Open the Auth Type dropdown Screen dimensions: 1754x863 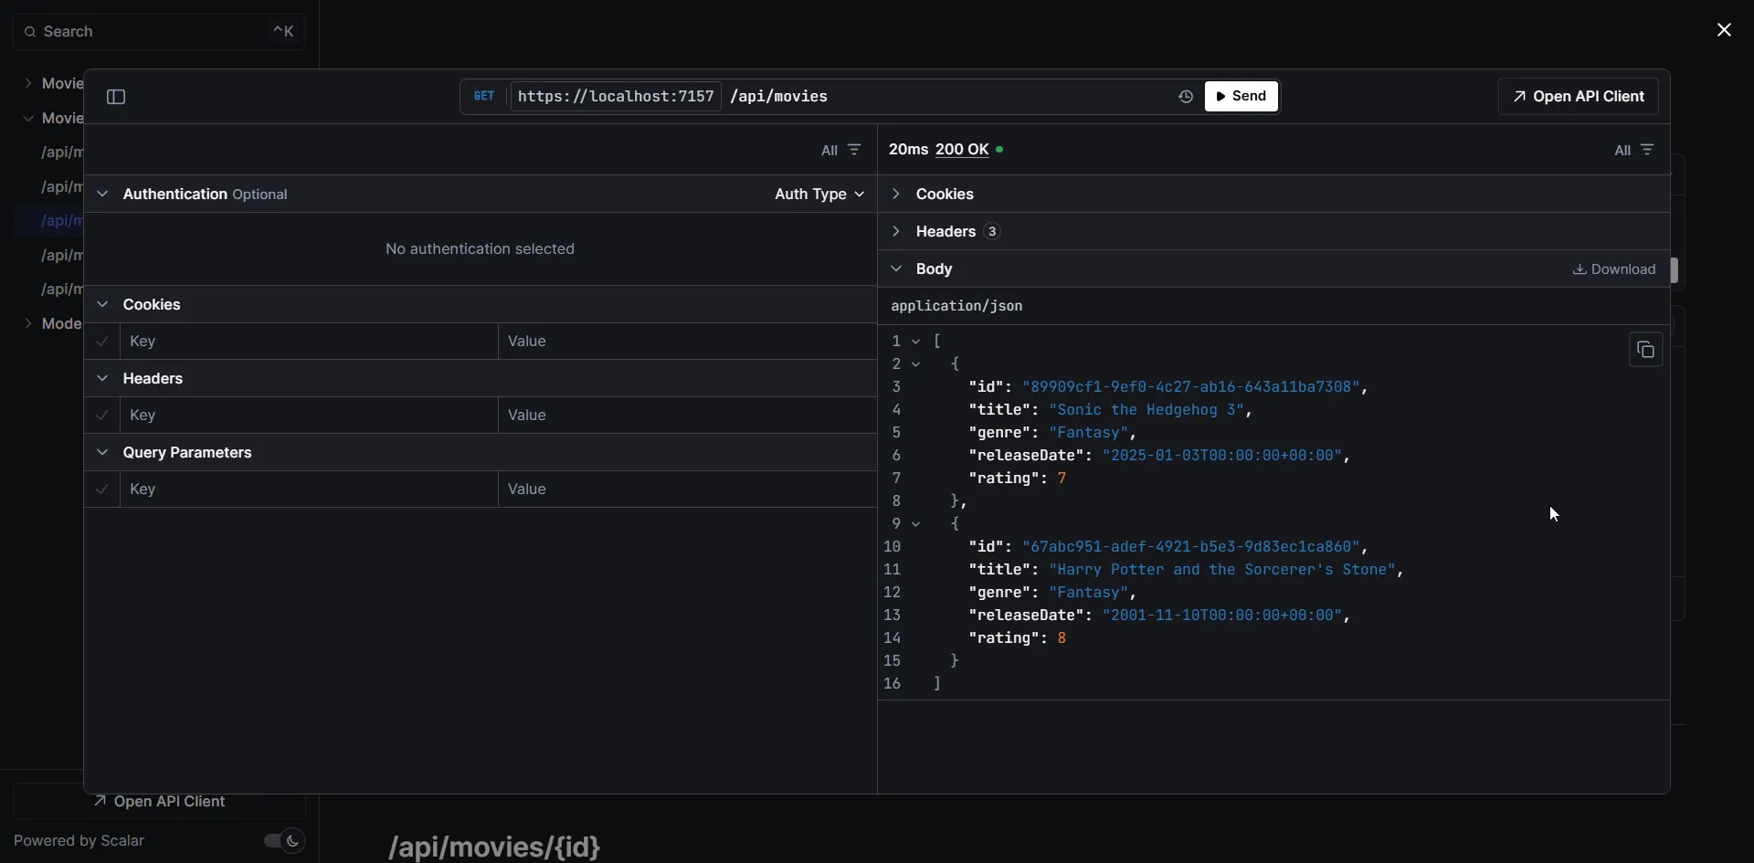point(819,195)
